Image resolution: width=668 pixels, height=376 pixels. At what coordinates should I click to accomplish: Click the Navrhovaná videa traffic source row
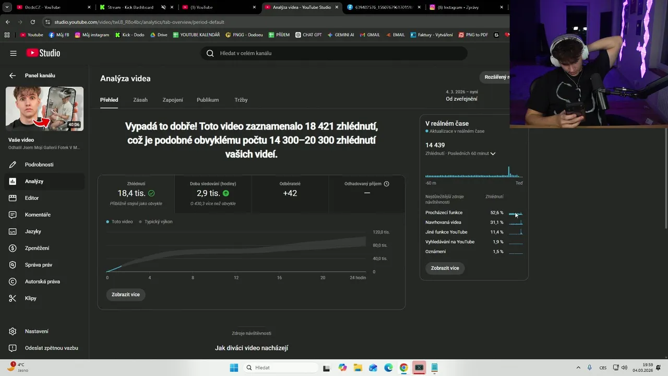click(x=474, y=222)
